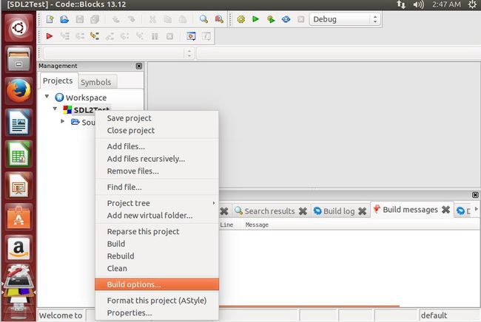Close the Search results tab
The height and width of the screenshot is (322, 481).
303,211
